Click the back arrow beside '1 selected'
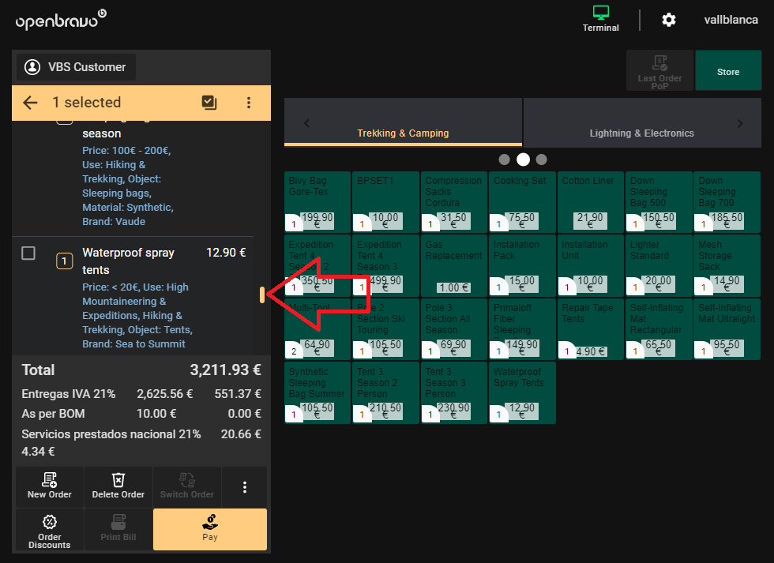The width and height of the screenshot is (774, 563). [30, 103]
